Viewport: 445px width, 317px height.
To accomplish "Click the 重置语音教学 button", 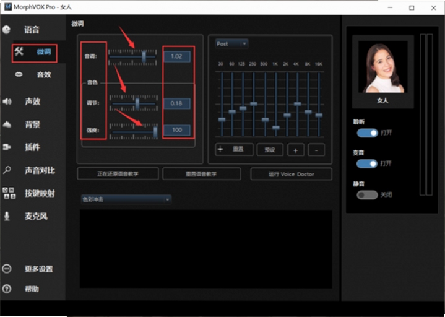I will coord(202,174).
